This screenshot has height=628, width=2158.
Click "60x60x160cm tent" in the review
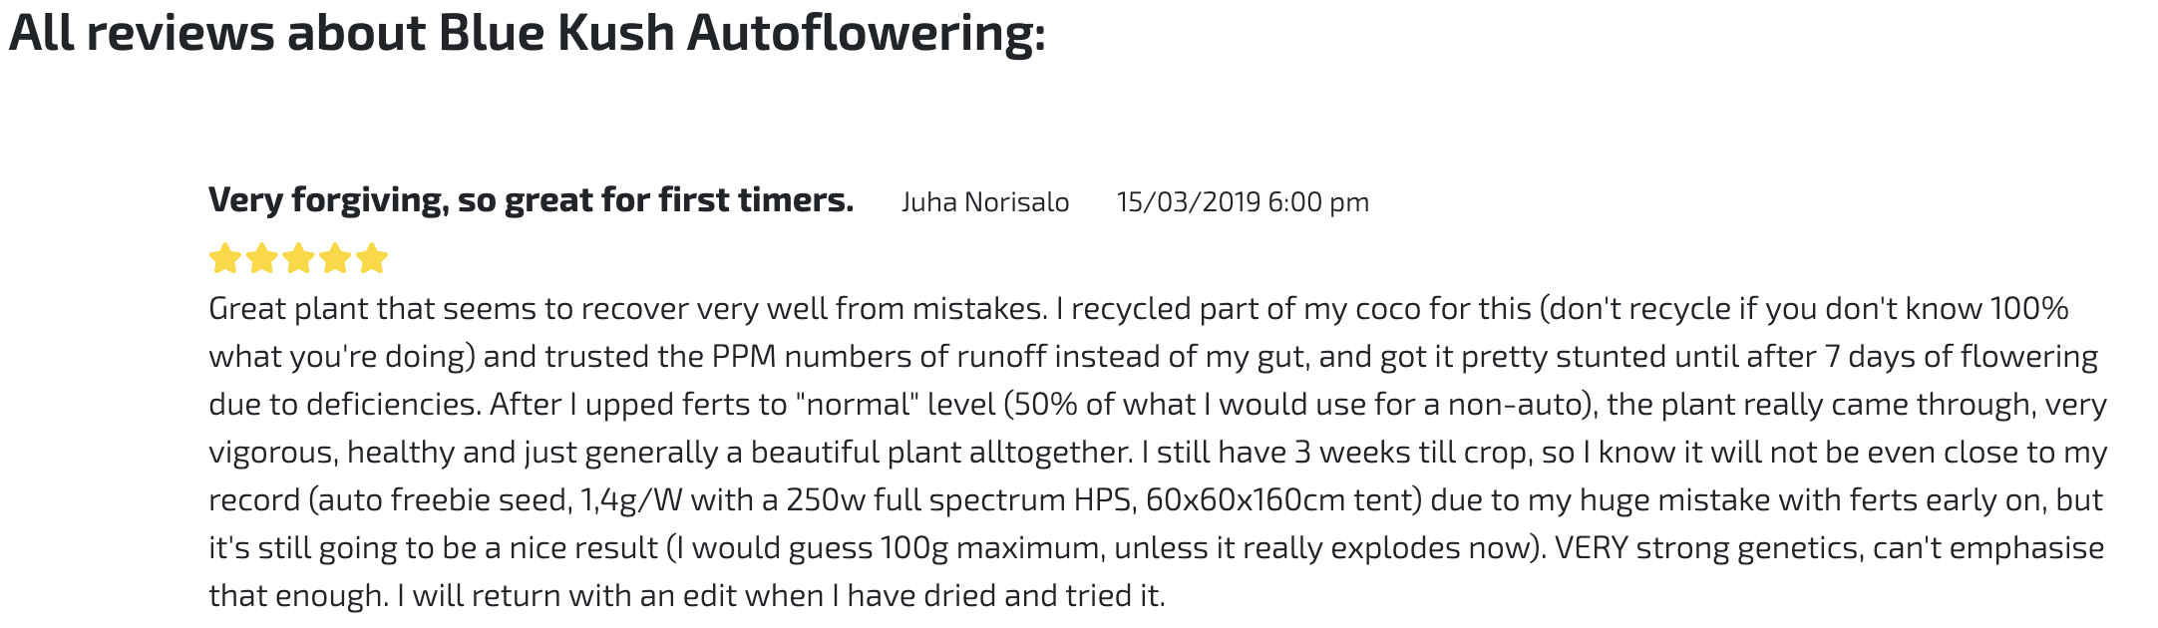tap(1279, 500)
